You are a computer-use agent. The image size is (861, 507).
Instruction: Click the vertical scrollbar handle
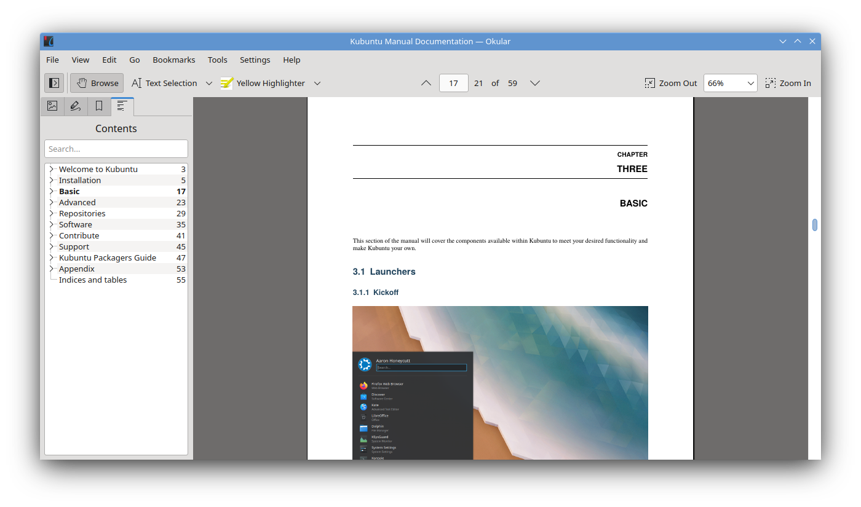point(815,225)
